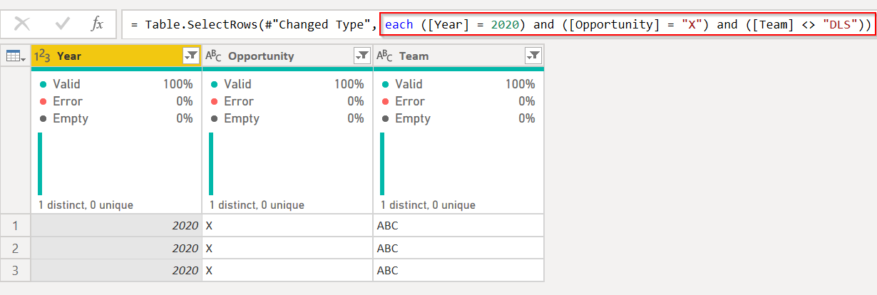Click '1 distinct, 0 unique' under Team
877x295 pixels.
[428, 205]
